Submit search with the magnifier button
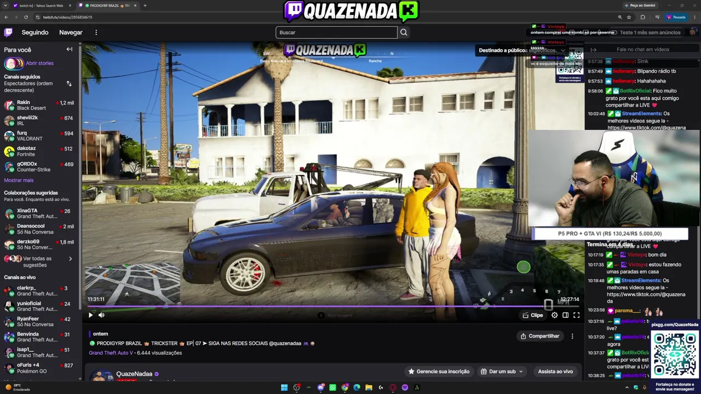Viewport: 701px width, 394px height. (x=404, y=32)
